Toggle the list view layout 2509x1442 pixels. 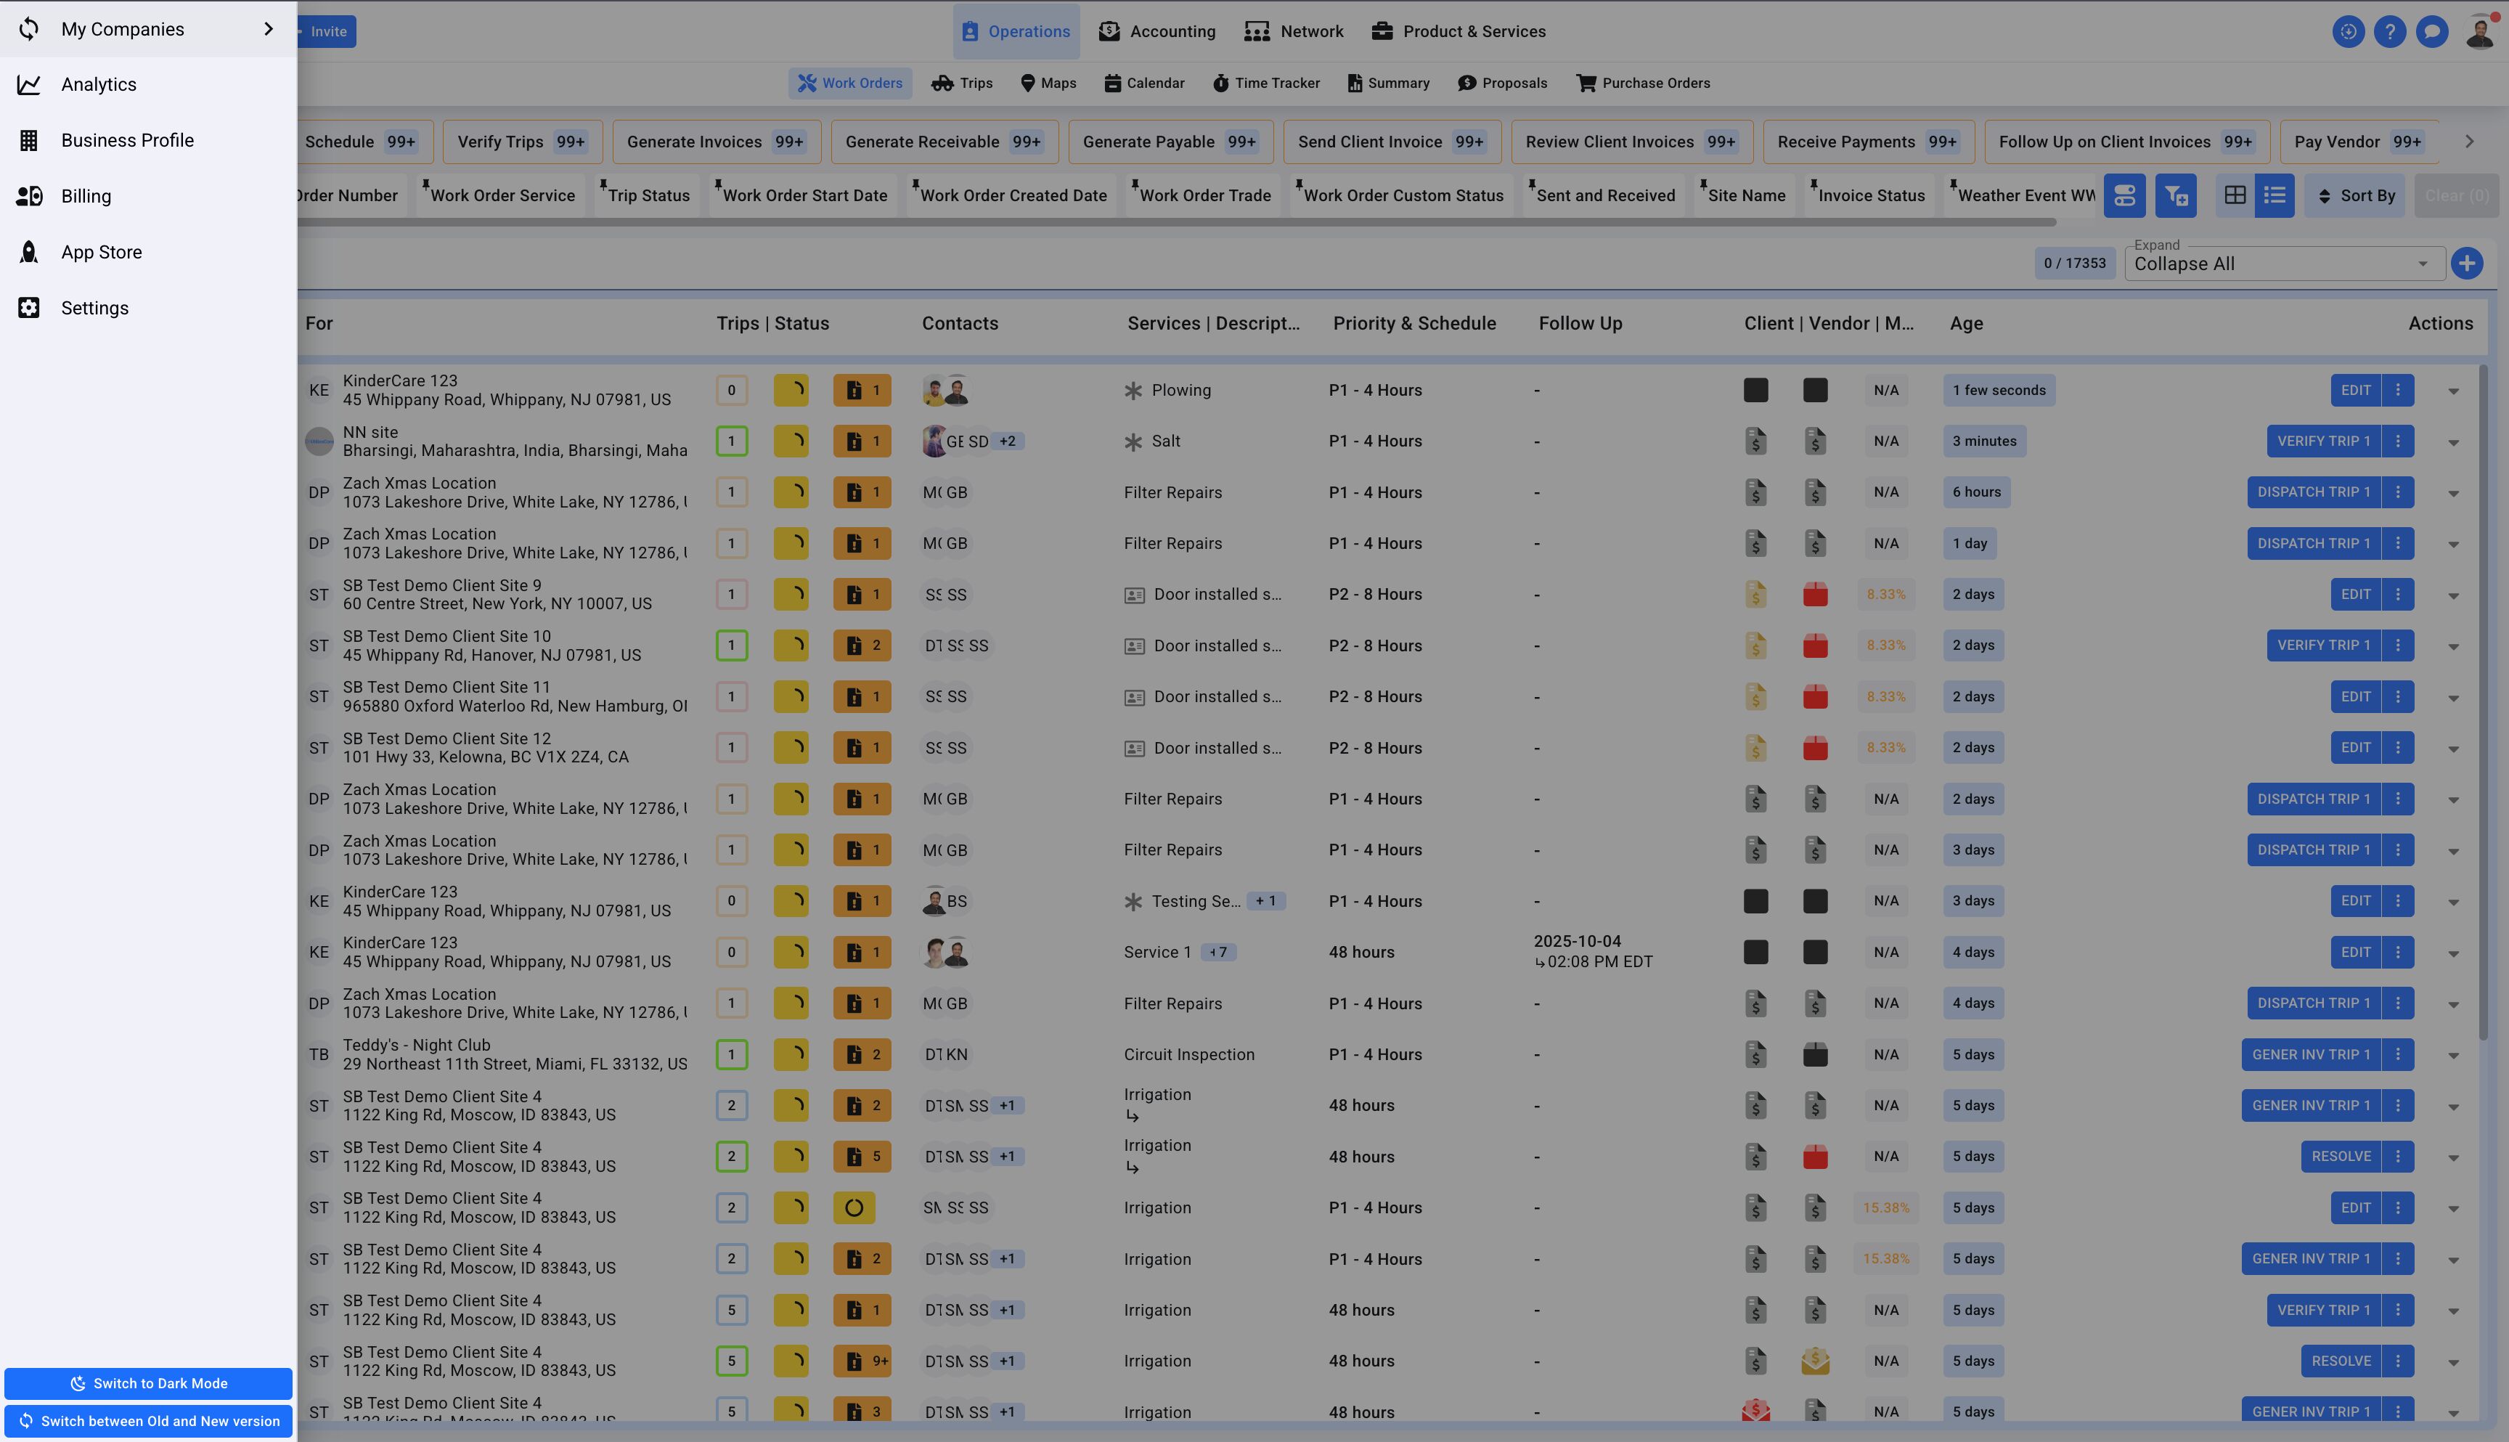pyautogui.click(x=2275, y=195)
